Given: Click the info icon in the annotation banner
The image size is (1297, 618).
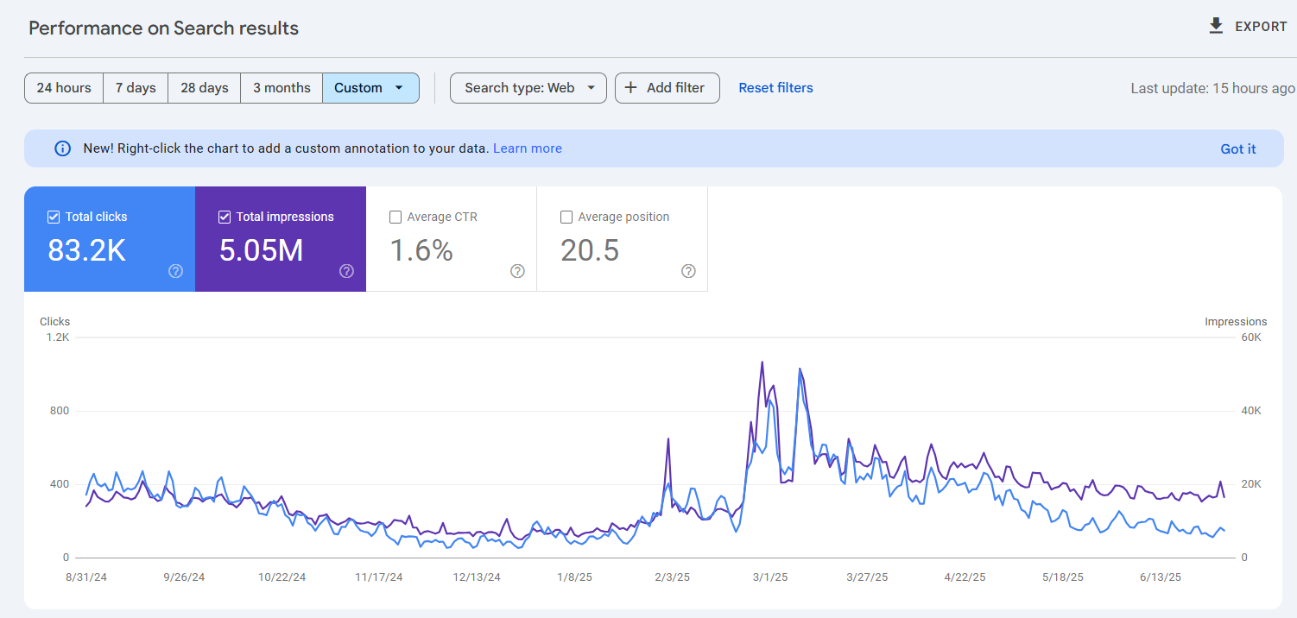Looking at the screenshot, I should [x=61, y=148].
